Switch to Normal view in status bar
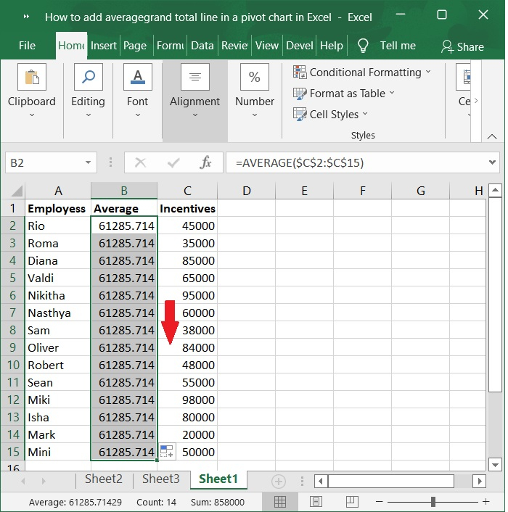The width and height of the screenshot is (508, 512). [x=280, y=502]
